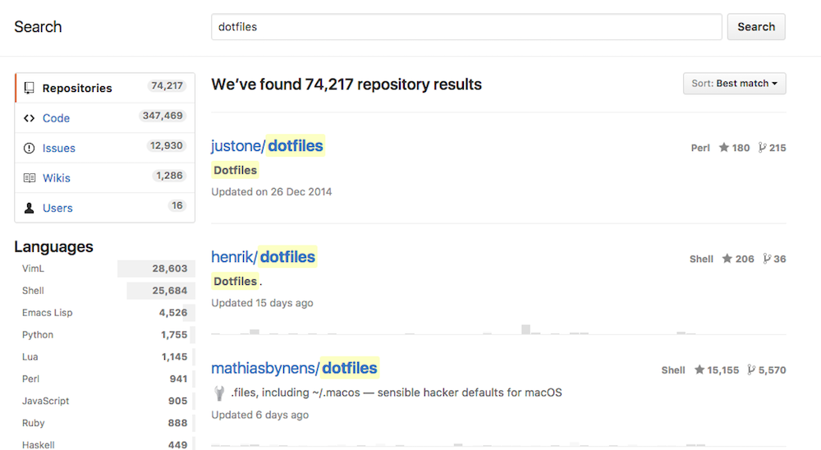Click the Wikis book icon
The image size is (821, 450).
click(30, 178)
